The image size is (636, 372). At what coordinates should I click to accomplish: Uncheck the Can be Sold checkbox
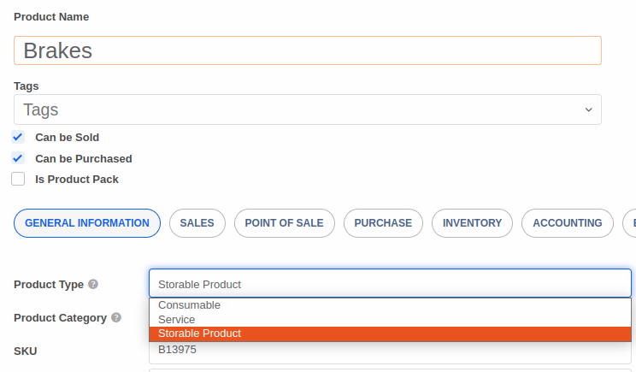tap(18, 137)
